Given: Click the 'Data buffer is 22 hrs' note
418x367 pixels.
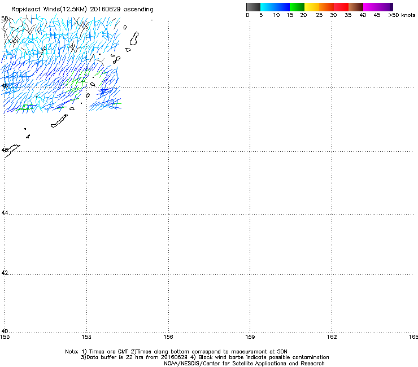Looking at the screenshot, I should click(x=204, y=357).
